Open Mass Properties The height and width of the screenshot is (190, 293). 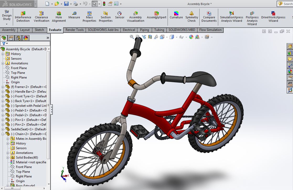89,16
